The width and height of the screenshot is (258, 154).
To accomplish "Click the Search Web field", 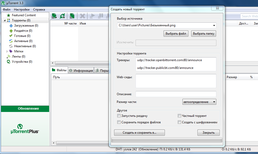I will (249, 16).
